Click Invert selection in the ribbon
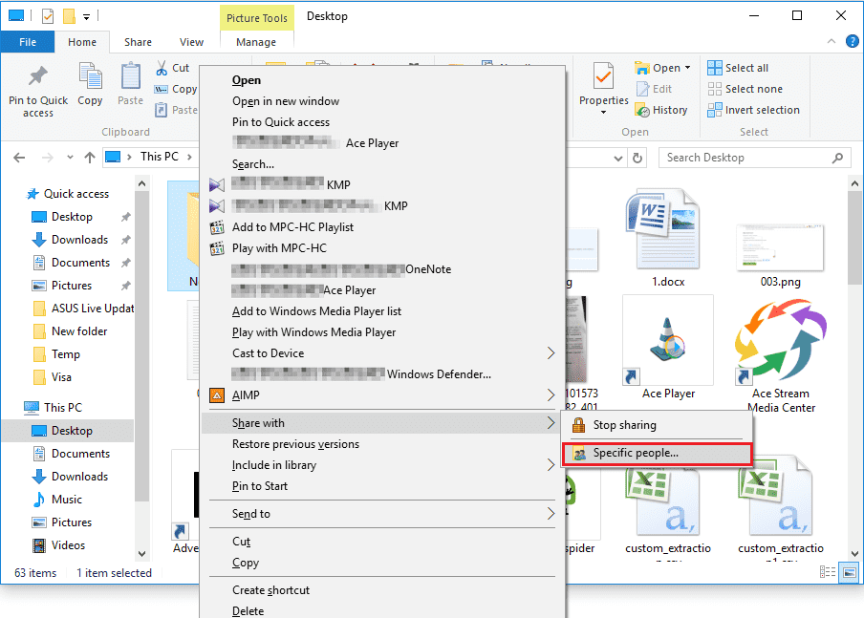 [753, 110]
